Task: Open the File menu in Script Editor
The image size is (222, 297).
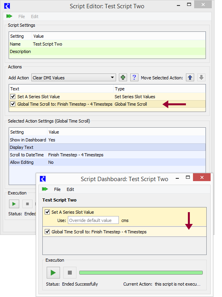Action: (22, 16)
